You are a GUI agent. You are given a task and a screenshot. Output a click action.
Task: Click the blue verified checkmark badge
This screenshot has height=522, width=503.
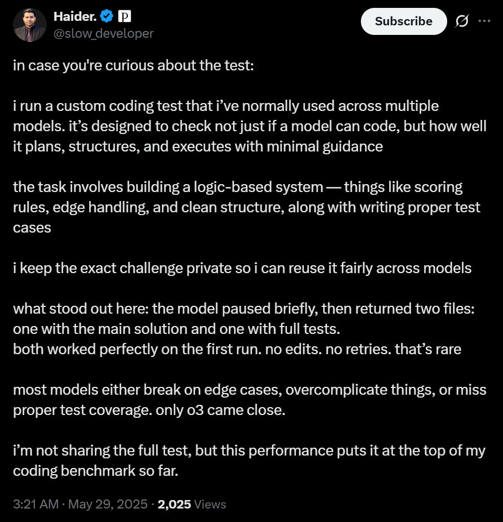107,16
